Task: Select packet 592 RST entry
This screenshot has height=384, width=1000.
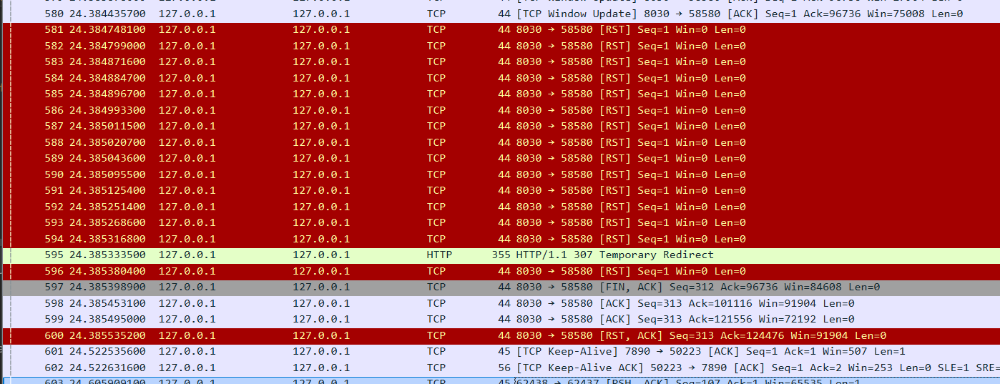Action: click(x=501, y=207)
